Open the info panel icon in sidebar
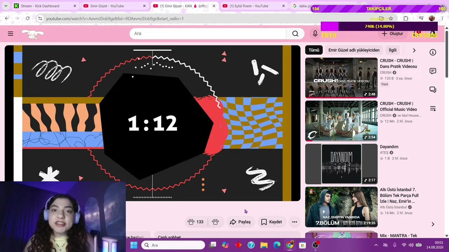The width and height of the screenshot is (449, 252). point(433,52)
